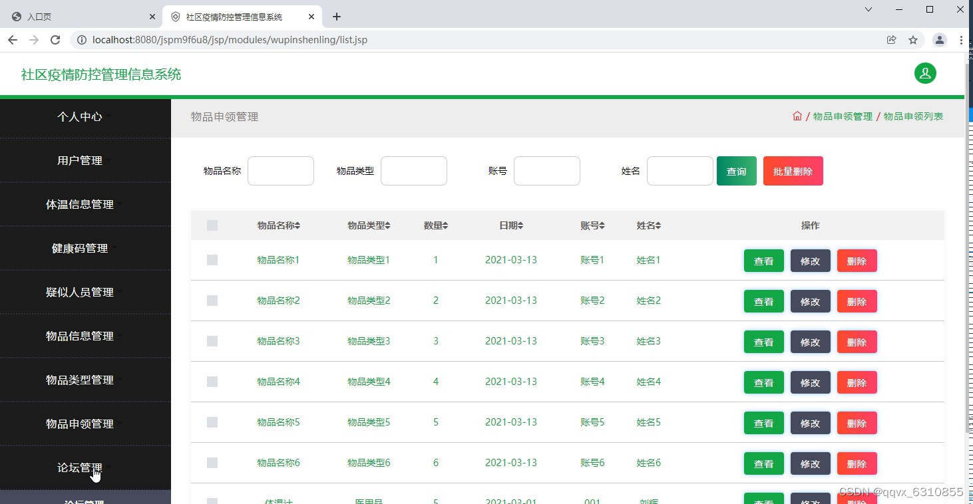
Task: Focus the 姓名 search input
Action: click(x=680, y=171)
